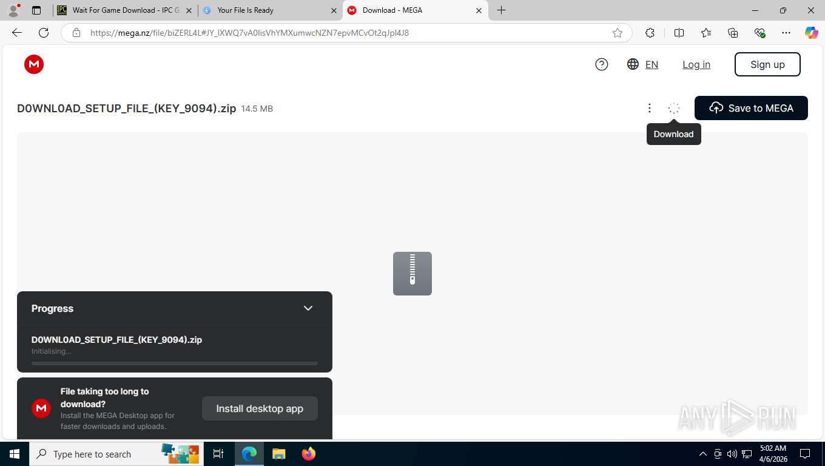This screenshot has height=466, width=825.
Task: Click file name DOWNLOAD_SETUP_FILE_(KEY_9094).zip heading
Action: 126,109
